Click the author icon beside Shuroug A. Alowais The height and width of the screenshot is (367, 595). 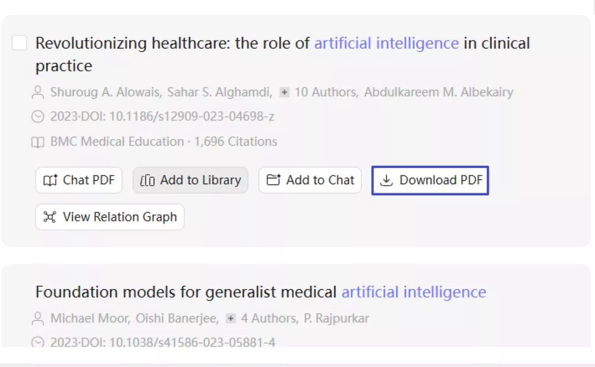[38, 92]
